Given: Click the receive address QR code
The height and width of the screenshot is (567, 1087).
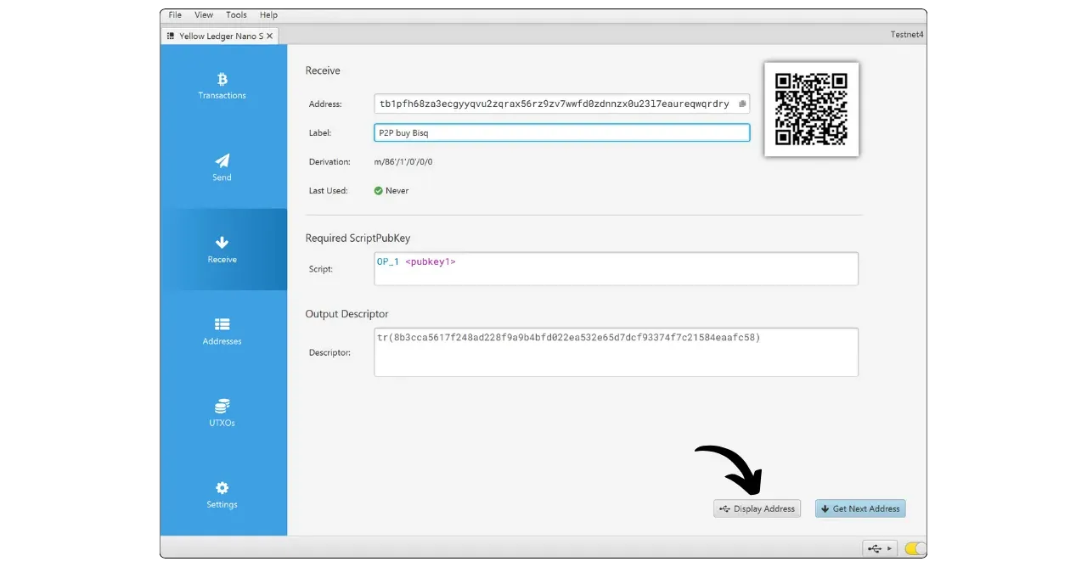Looking at the screenshot, I should [x=811, y=109].
